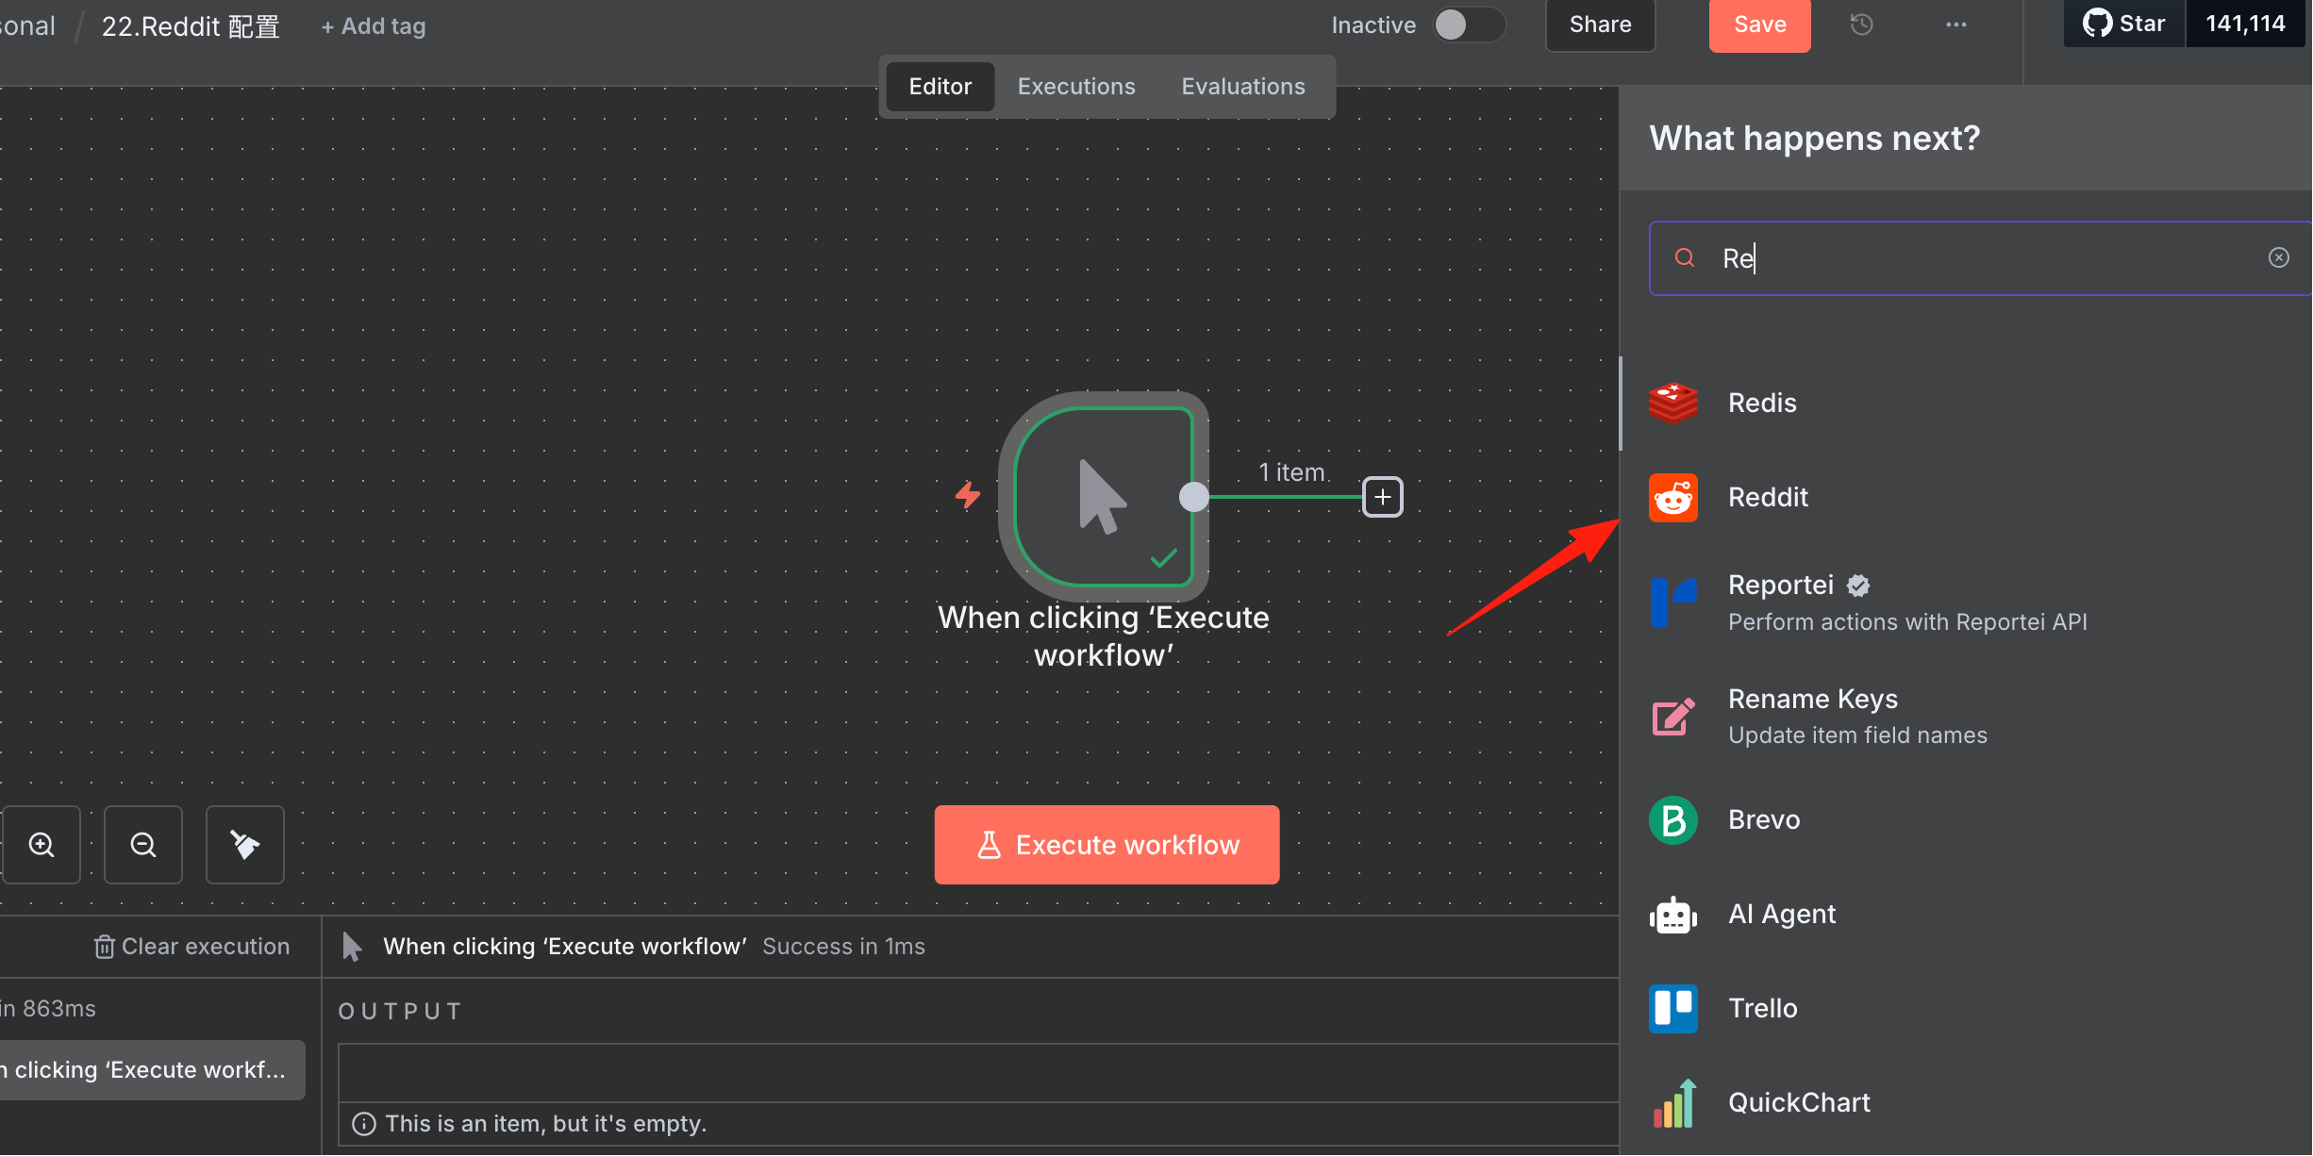Image resolution: width=2313 pixels, height=1156 pixels.
Task: Select the Brevo node
Action: coord(1967,819)
